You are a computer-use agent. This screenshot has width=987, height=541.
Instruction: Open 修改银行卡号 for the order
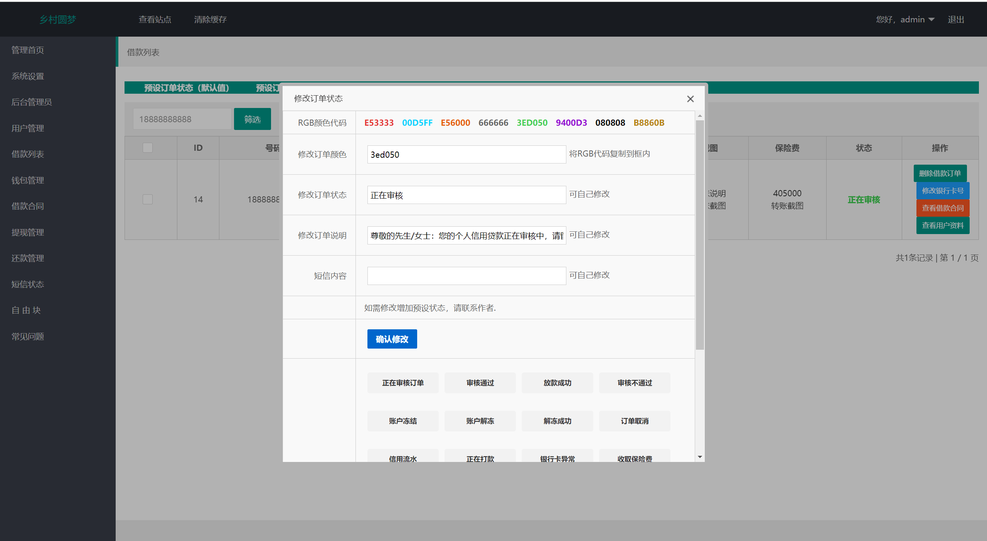pos(943,190)
